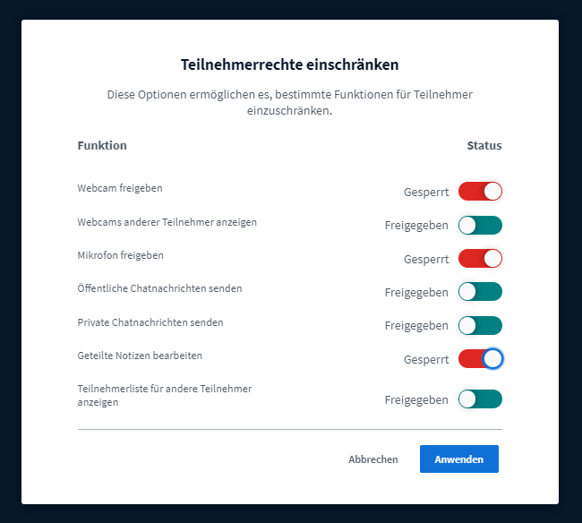Image resolution: width=582 pixels, height=523 pixels.
Task: Unlock the Mikrofon freigeben switch
Action: point(480,259)
